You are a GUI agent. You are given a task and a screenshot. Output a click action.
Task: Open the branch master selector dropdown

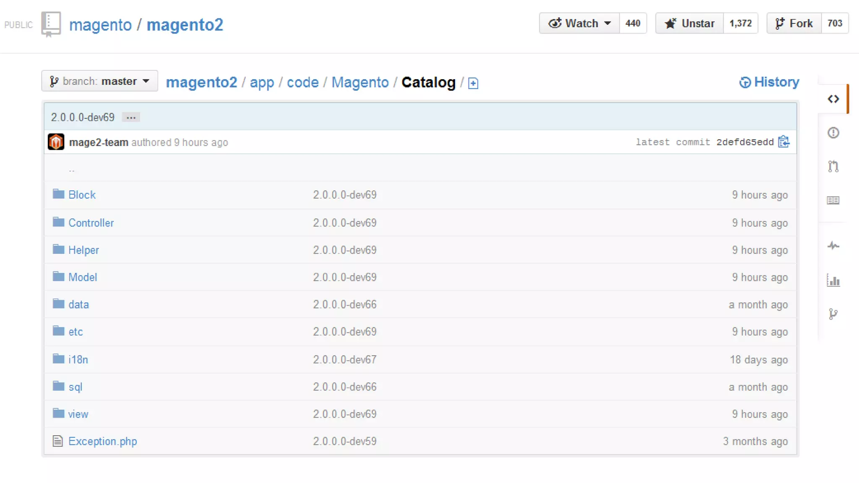[100, 81]
